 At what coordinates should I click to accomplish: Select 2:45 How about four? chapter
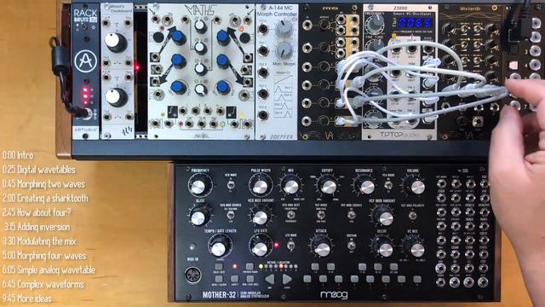(x=37, y=212)
